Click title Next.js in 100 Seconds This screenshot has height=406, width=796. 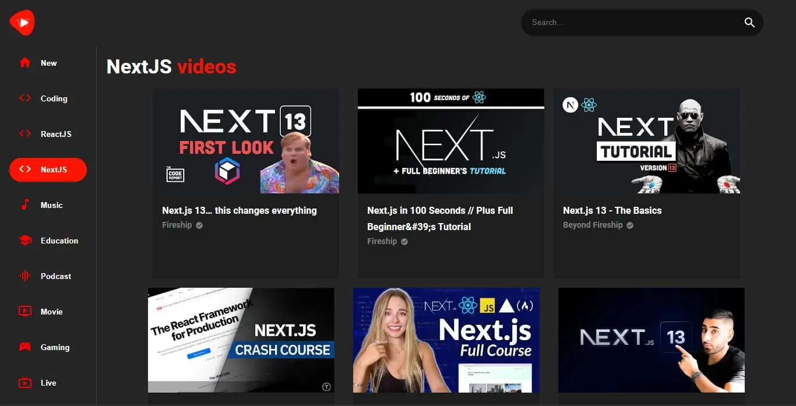point(440,218)
